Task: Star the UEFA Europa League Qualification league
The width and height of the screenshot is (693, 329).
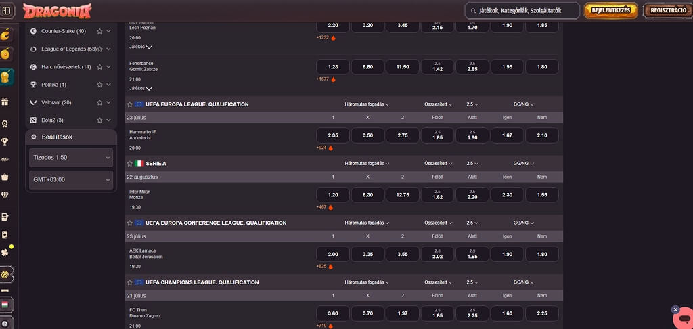Action: (129, 104)
